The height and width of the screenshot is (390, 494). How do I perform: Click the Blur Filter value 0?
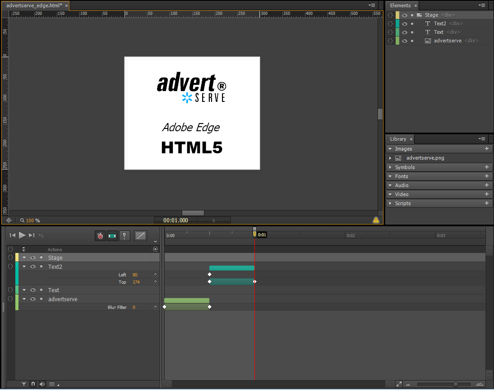134,307
